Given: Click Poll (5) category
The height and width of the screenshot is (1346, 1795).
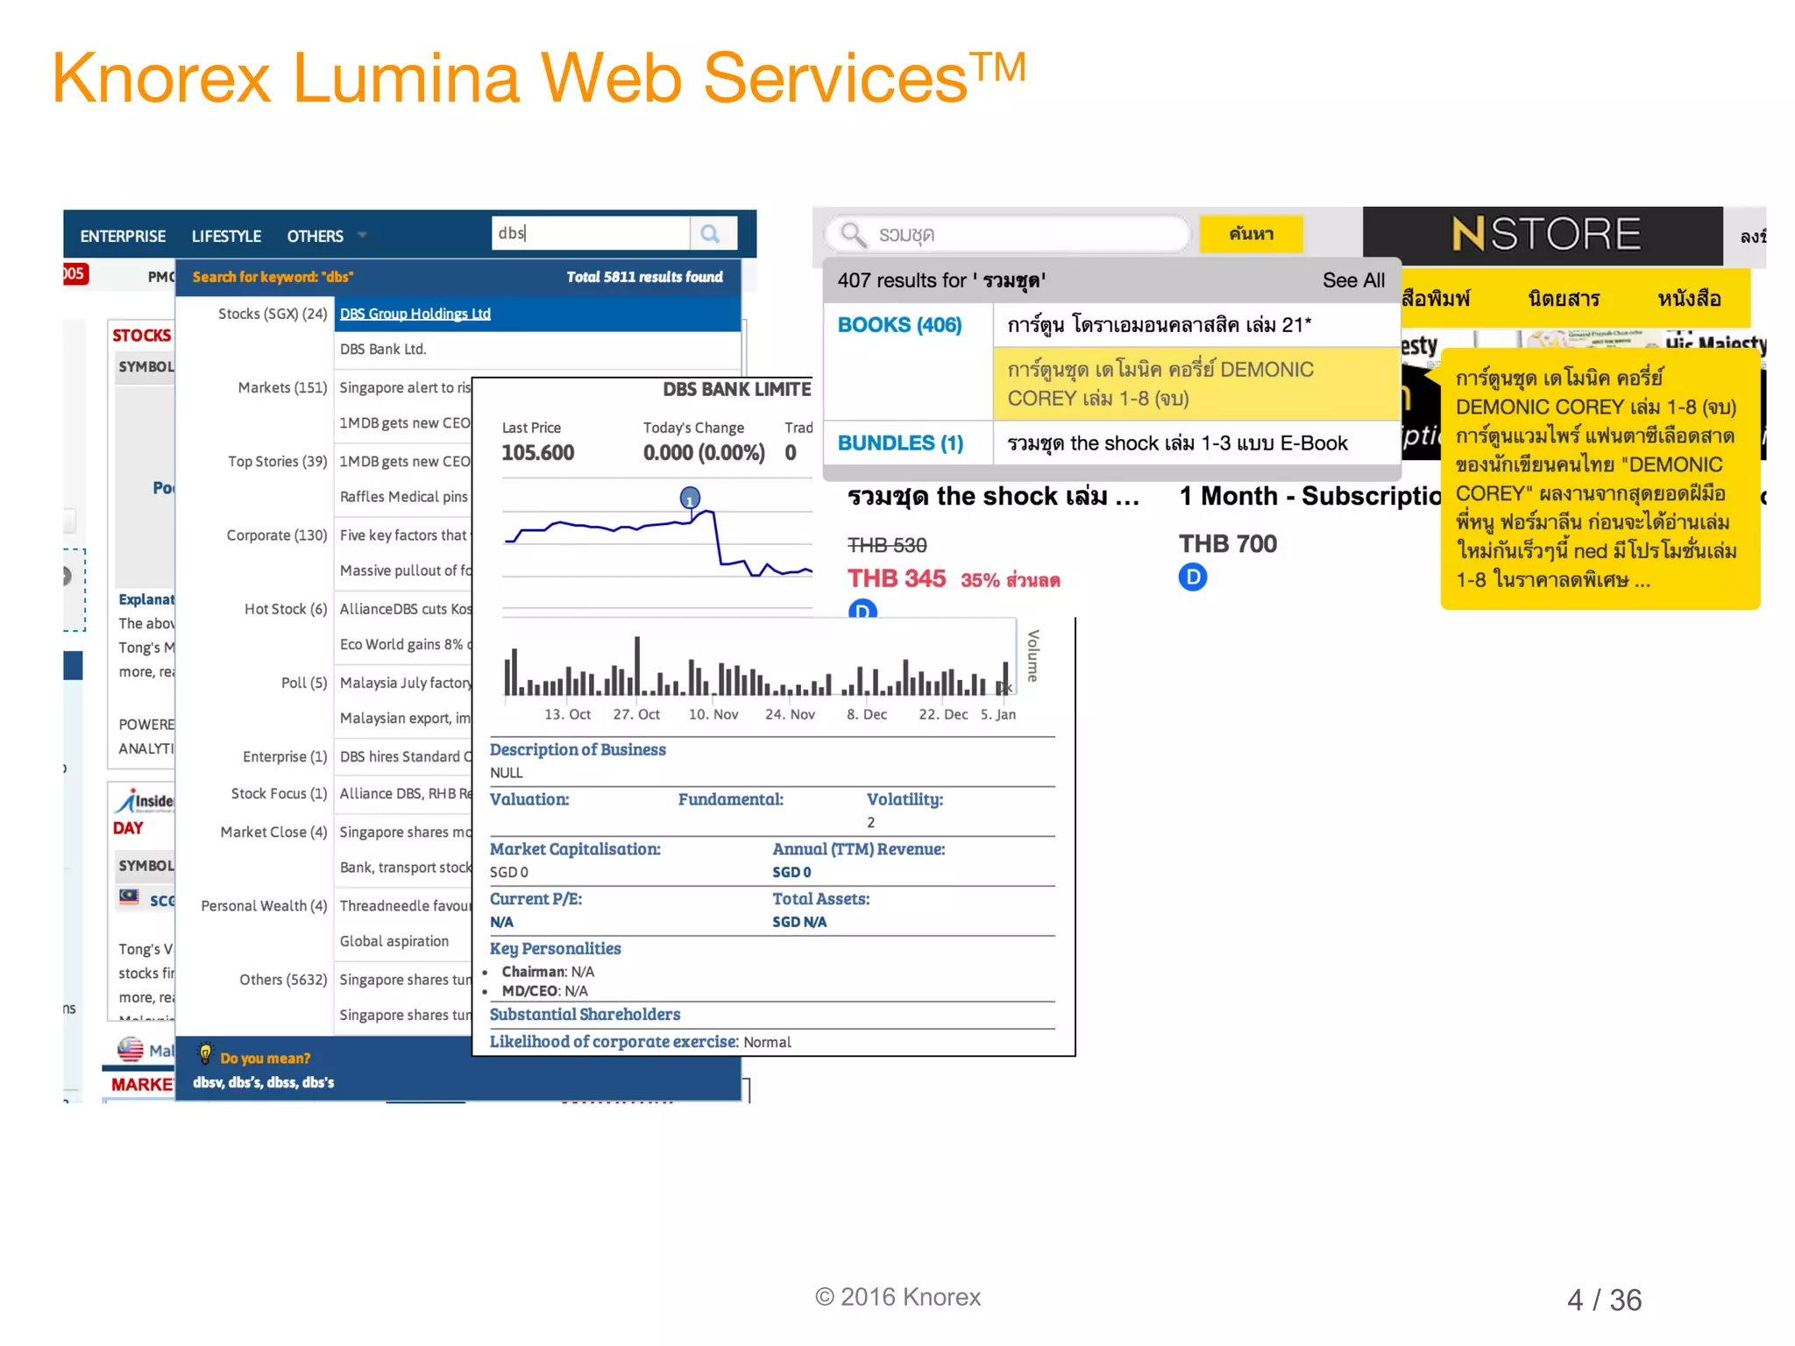Looking at the screenshot, I should (x=303, y=683).
